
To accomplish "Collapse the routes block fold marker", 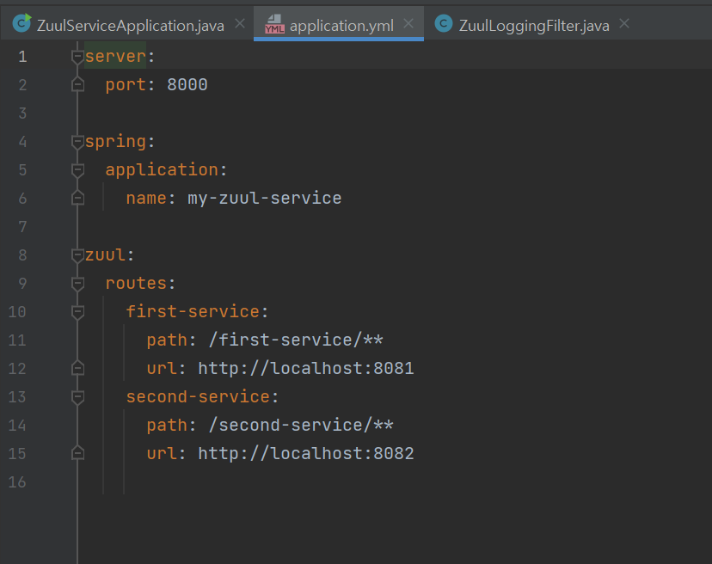I will 77,284.
